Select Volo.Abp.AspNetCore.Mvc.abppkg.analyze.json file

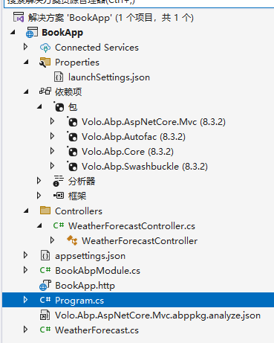pos(157,315)
